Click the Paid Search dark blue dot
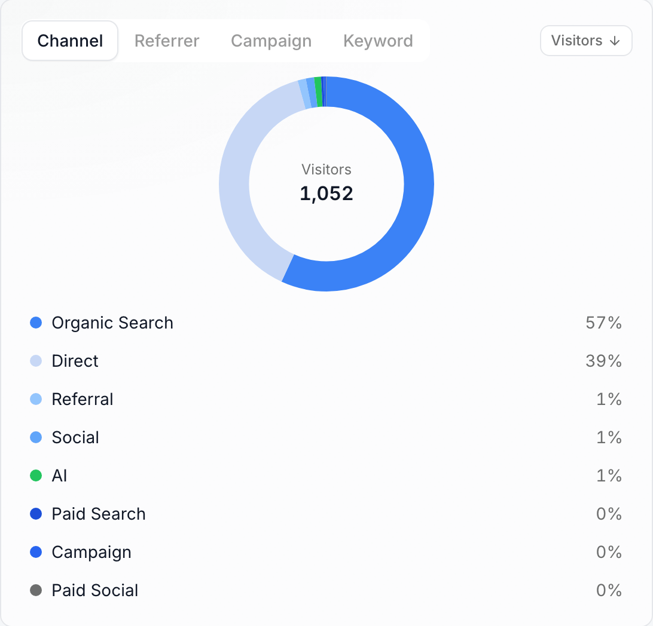The height and width of the screenshot is (626, 653). 36,514
